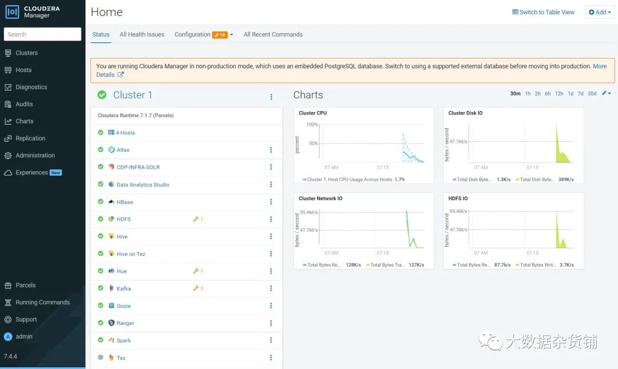Image resolution: width=618 pixels, height=369 pixels.
Task: Open the Cluster 1 actions menu
Action: 271,97
